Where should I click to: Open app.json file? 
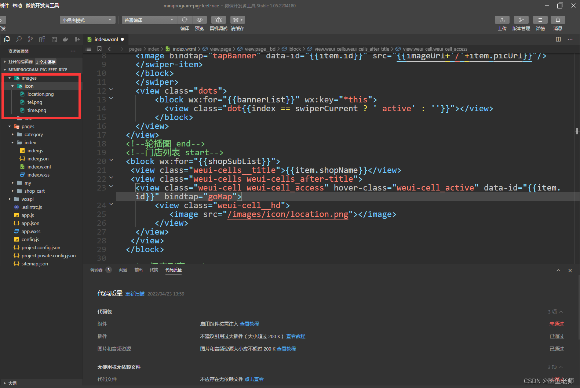click(30, 223)
